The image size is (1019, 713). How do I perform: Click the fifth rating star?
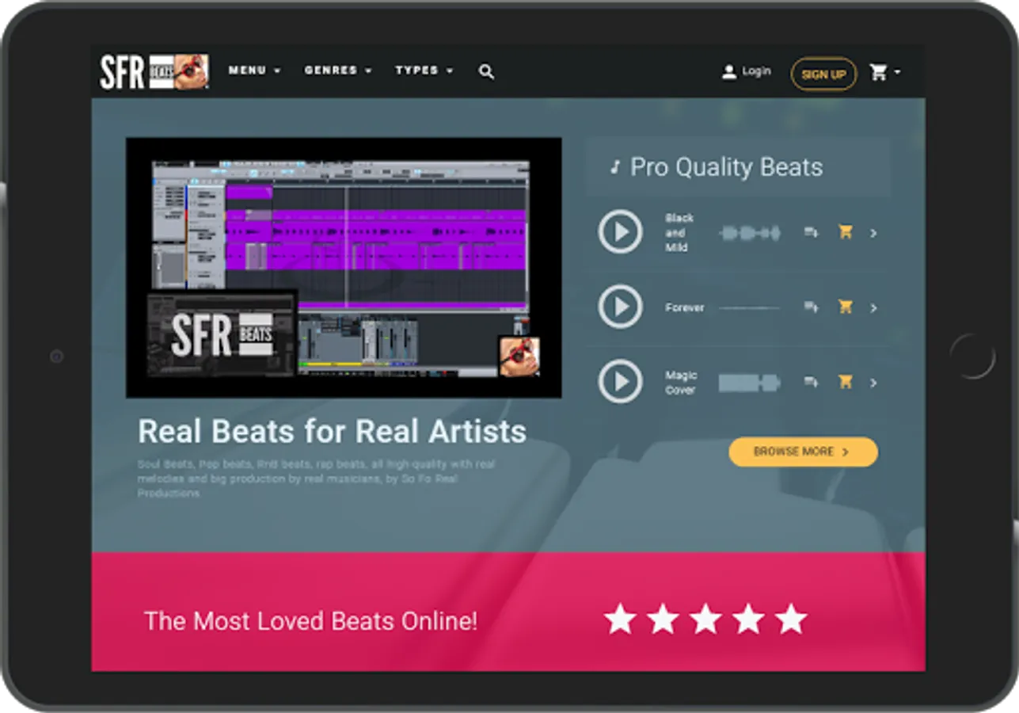791,620
